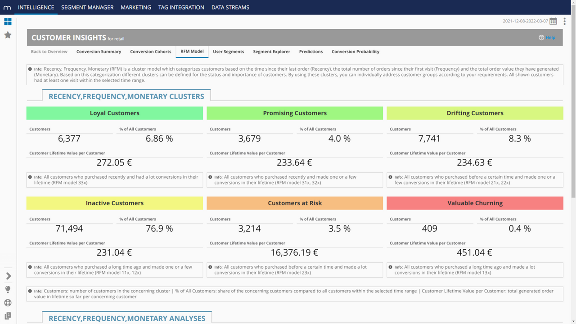
Task: Open the calendar icon next to the date
Action: [x=553, y=21]
